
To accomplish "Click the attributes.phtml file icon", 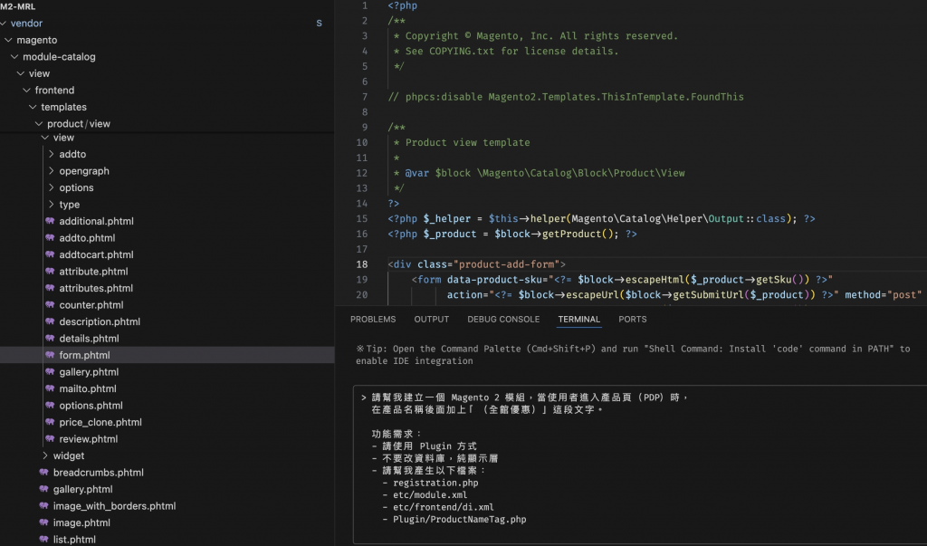I will (51, 288).
